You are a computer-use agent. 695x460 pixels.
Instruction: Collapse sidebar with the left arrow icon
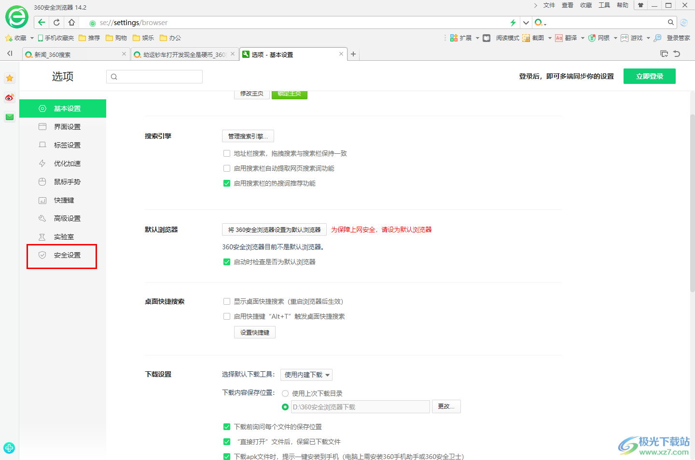pos(10,54)
